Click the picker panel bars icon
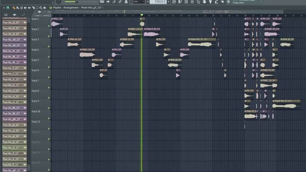The image size is (306, 172). 6,15
